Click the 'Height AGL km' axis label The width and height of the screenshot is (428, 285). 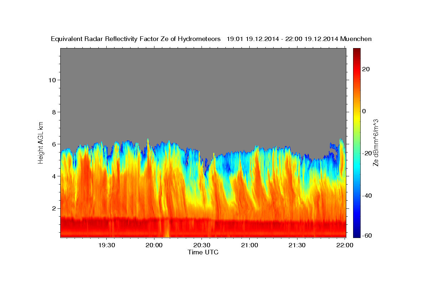tap(41, 142)
